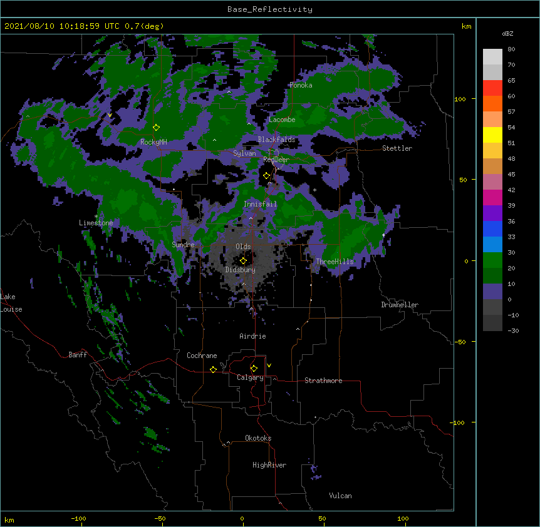Image resolution: width=540 pixels, height=527 pixels.
Task: Choose the violet 36-39 dBZ legend swatch
Action: pos(492,213)
